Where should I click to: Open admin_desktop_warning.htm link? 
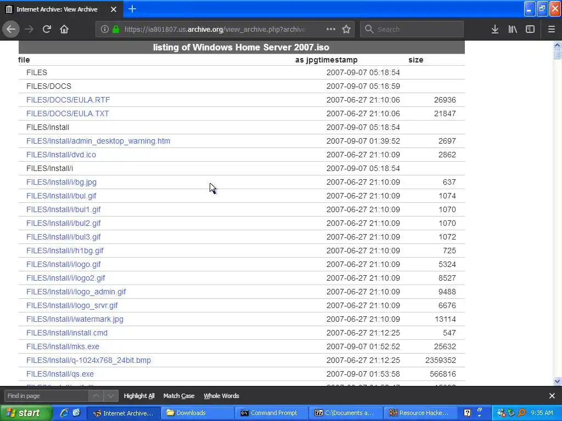tap(98, 141)
